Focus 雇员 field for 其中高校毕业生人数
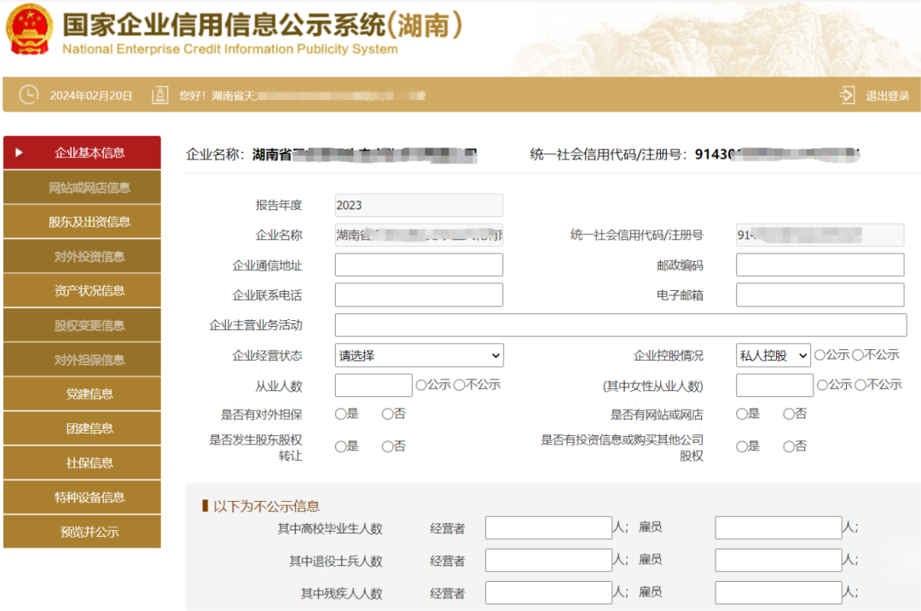The height and width of the screenshot is (611, 921). coord(779,527)
